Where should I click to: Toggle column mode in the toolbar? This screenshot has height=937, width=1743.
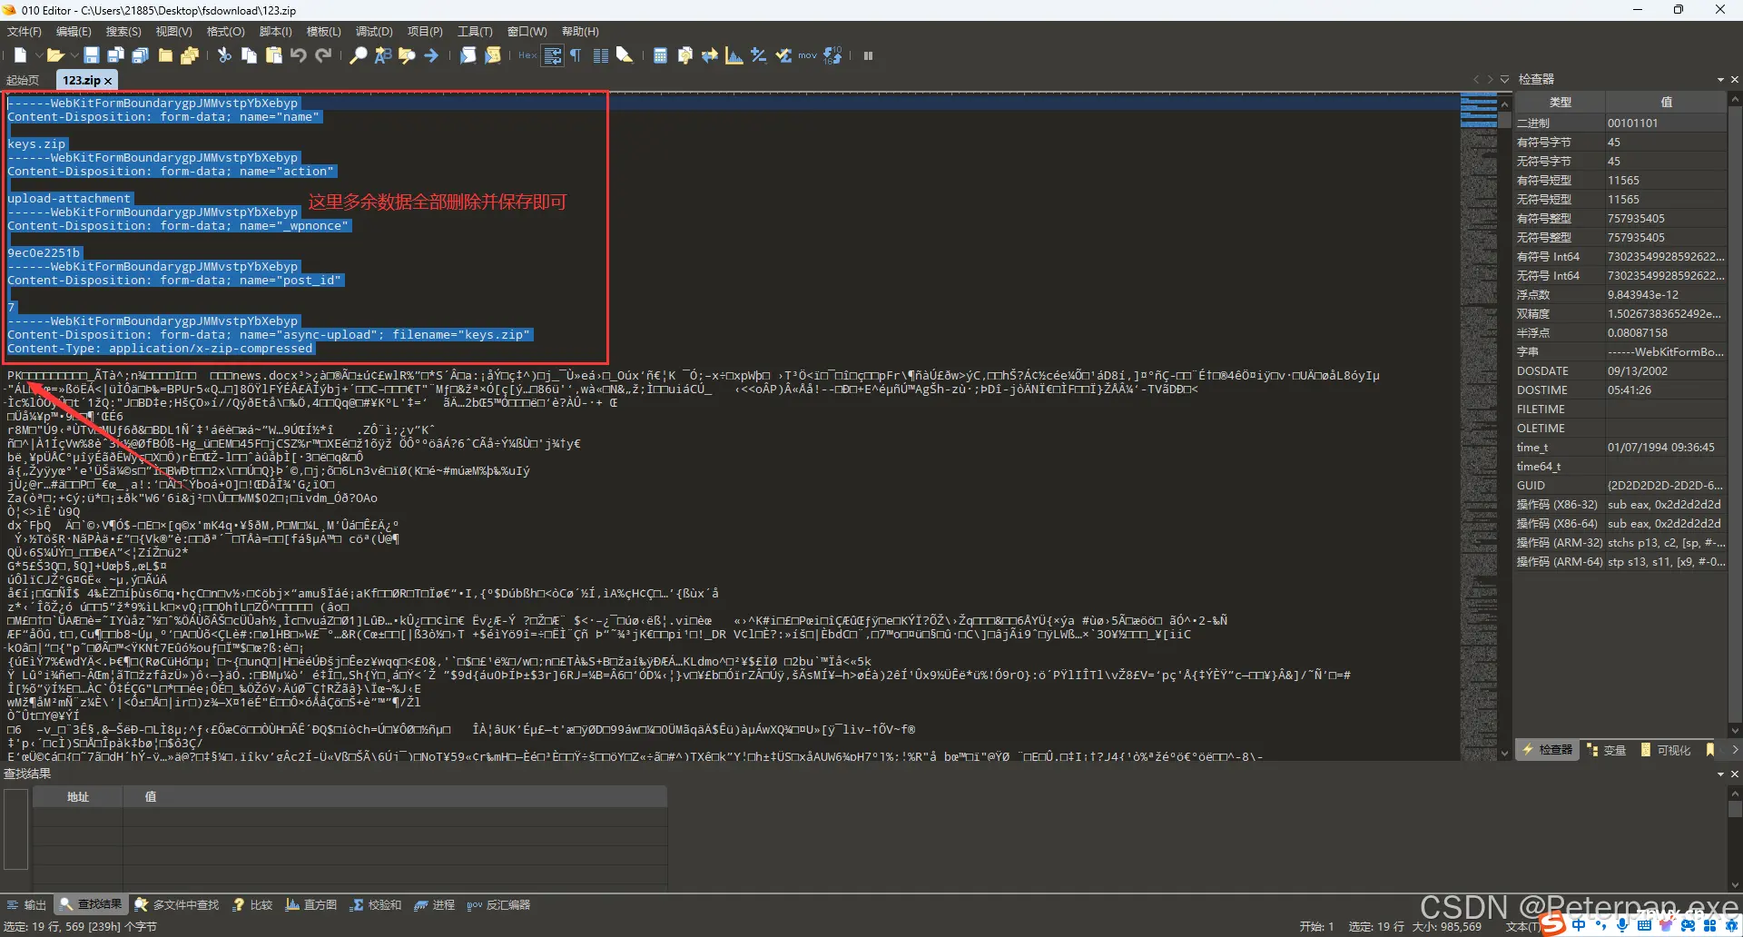tap(600, 55)
